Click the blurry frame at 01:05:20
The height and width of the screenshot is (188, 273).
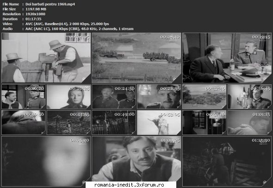pos(46,161)
